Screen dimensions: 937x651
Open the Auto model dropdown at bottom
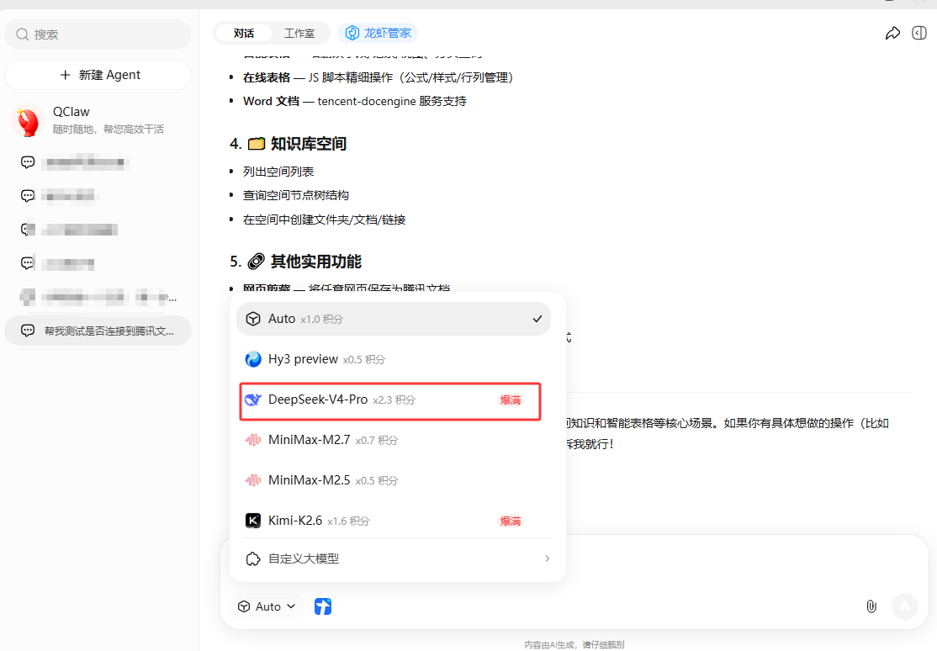pos(266,606)
